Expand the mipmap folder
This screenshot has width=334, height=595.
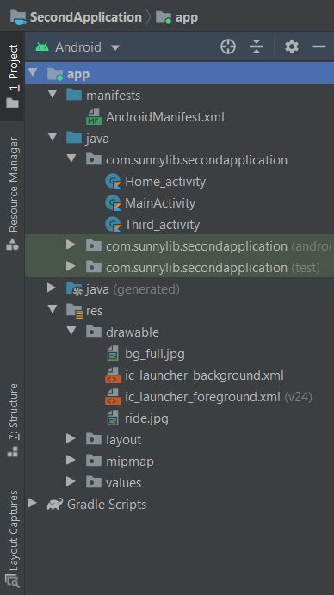pos(71,460)
